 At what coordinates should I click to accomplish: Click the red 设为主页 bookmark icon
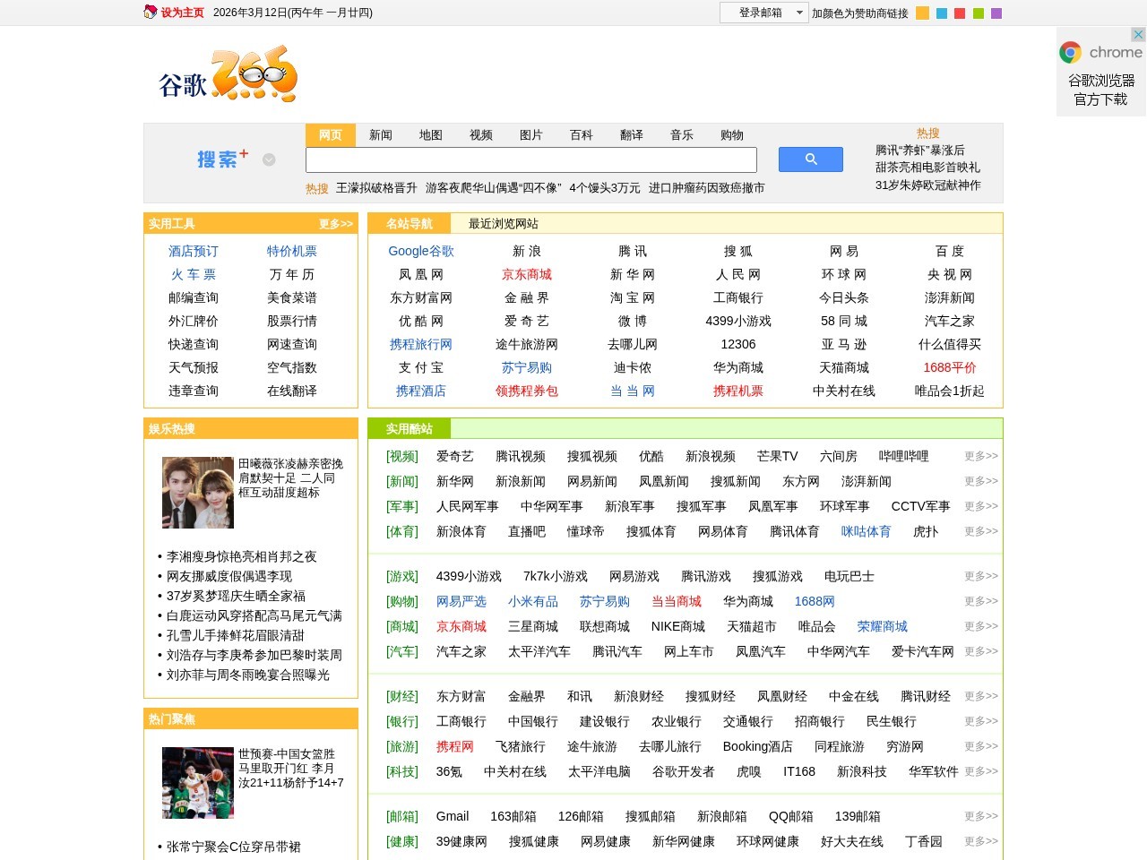pos(149,13)
